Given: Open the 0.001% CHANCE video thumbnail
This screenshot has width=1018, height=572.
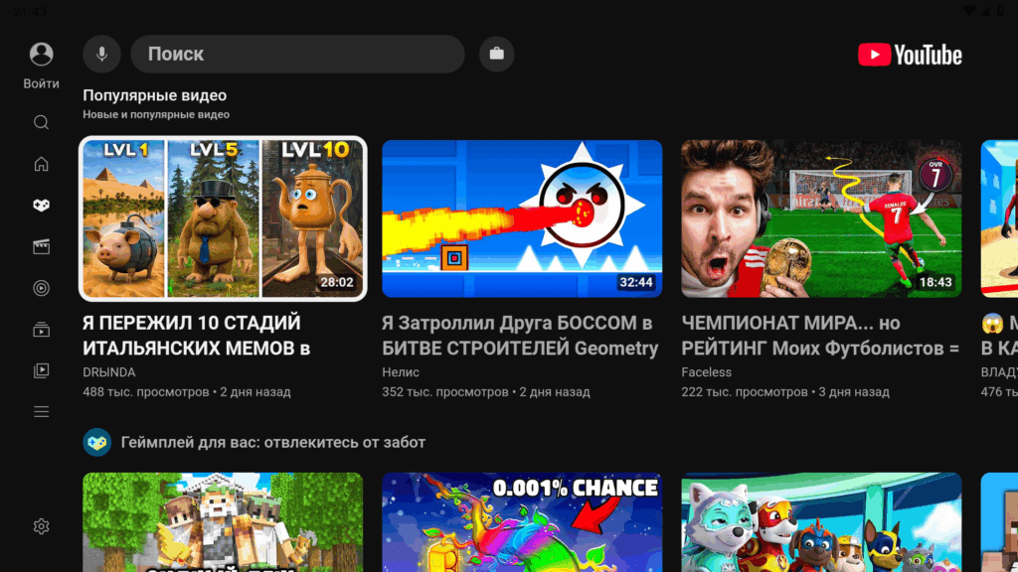Looking at the screenshot, I should [522, 522].
